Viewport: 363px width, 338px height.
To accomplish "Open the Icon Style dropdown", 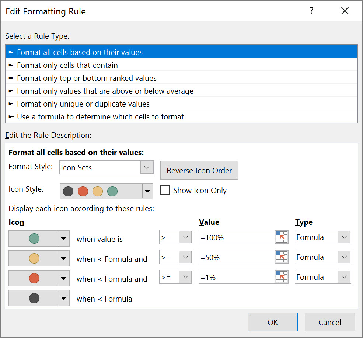I will [x=147, y=191].
